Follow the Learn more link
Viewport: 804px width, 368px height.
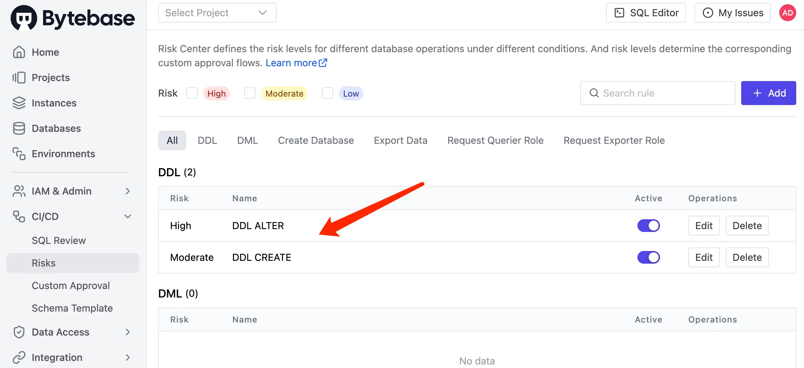(296, 63)
